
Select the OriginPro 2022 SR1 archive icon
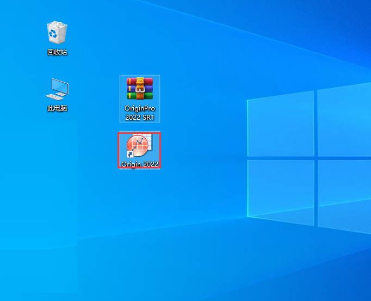pos(140,89)
